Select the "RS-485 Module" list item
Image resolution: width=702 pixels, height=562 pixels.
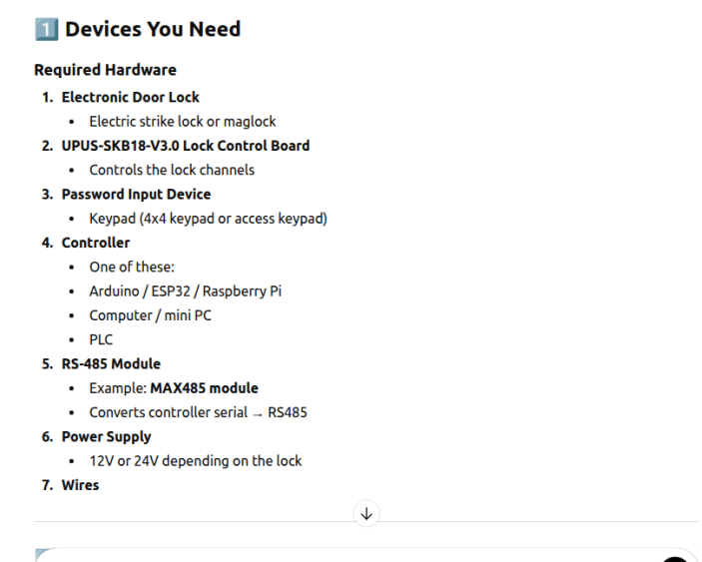(111, 363)
